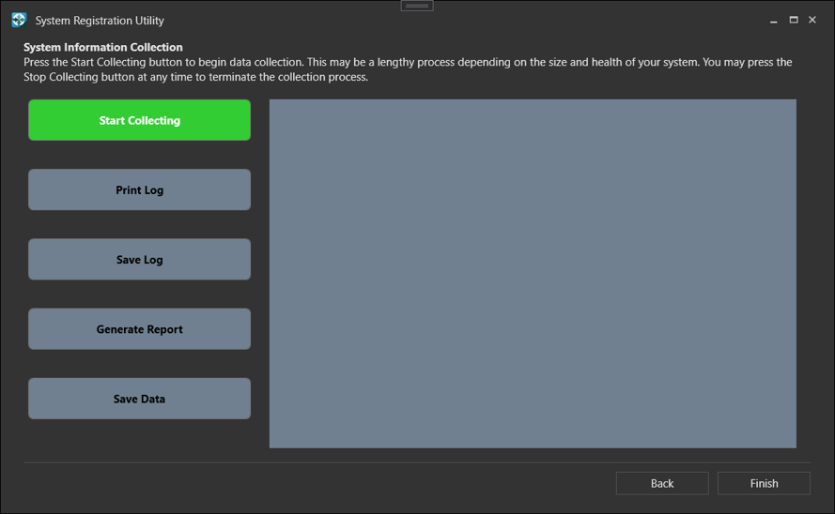The width and height of the screenshot is (835, 514).
Task: Close the System Registration Utility window
Action: (812, 20)
